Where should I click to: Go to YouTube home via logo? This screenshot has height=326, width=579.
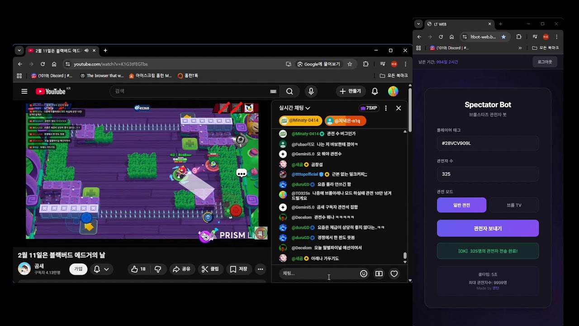click(50, 91)
